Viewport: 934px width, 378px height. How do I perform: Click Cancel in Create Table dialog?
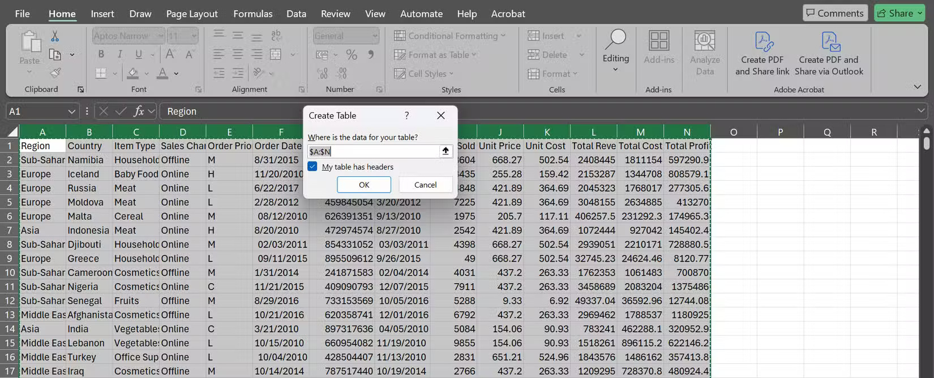click(425, 185)
